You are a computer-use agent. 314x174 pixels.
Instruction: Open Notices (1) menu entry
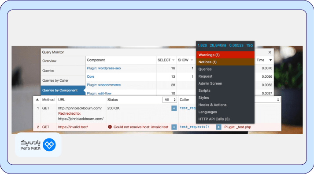click(225, 62)
